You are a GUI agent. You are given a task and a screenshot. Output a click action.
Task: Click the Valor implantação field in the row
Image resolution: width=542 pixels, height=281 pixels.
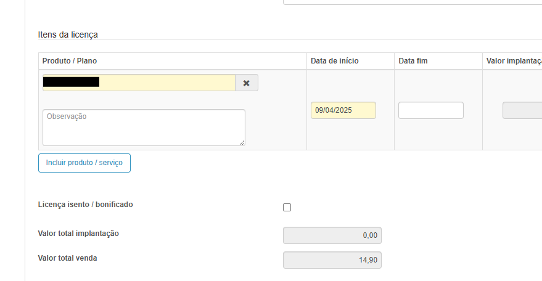522,110
